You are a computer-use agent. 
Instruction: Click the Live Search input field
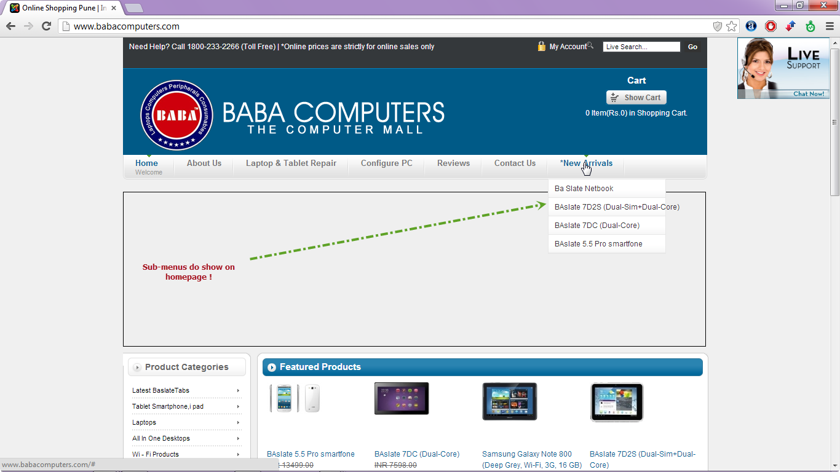[x=641, y=47]
